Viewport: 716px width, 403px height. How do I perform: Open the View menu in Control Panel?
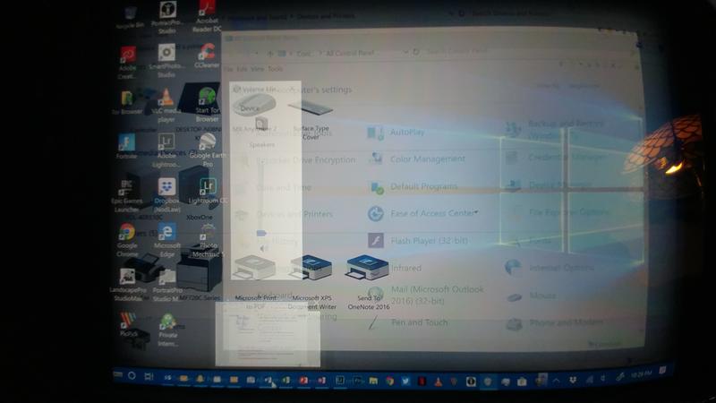(x=258, y=69)
